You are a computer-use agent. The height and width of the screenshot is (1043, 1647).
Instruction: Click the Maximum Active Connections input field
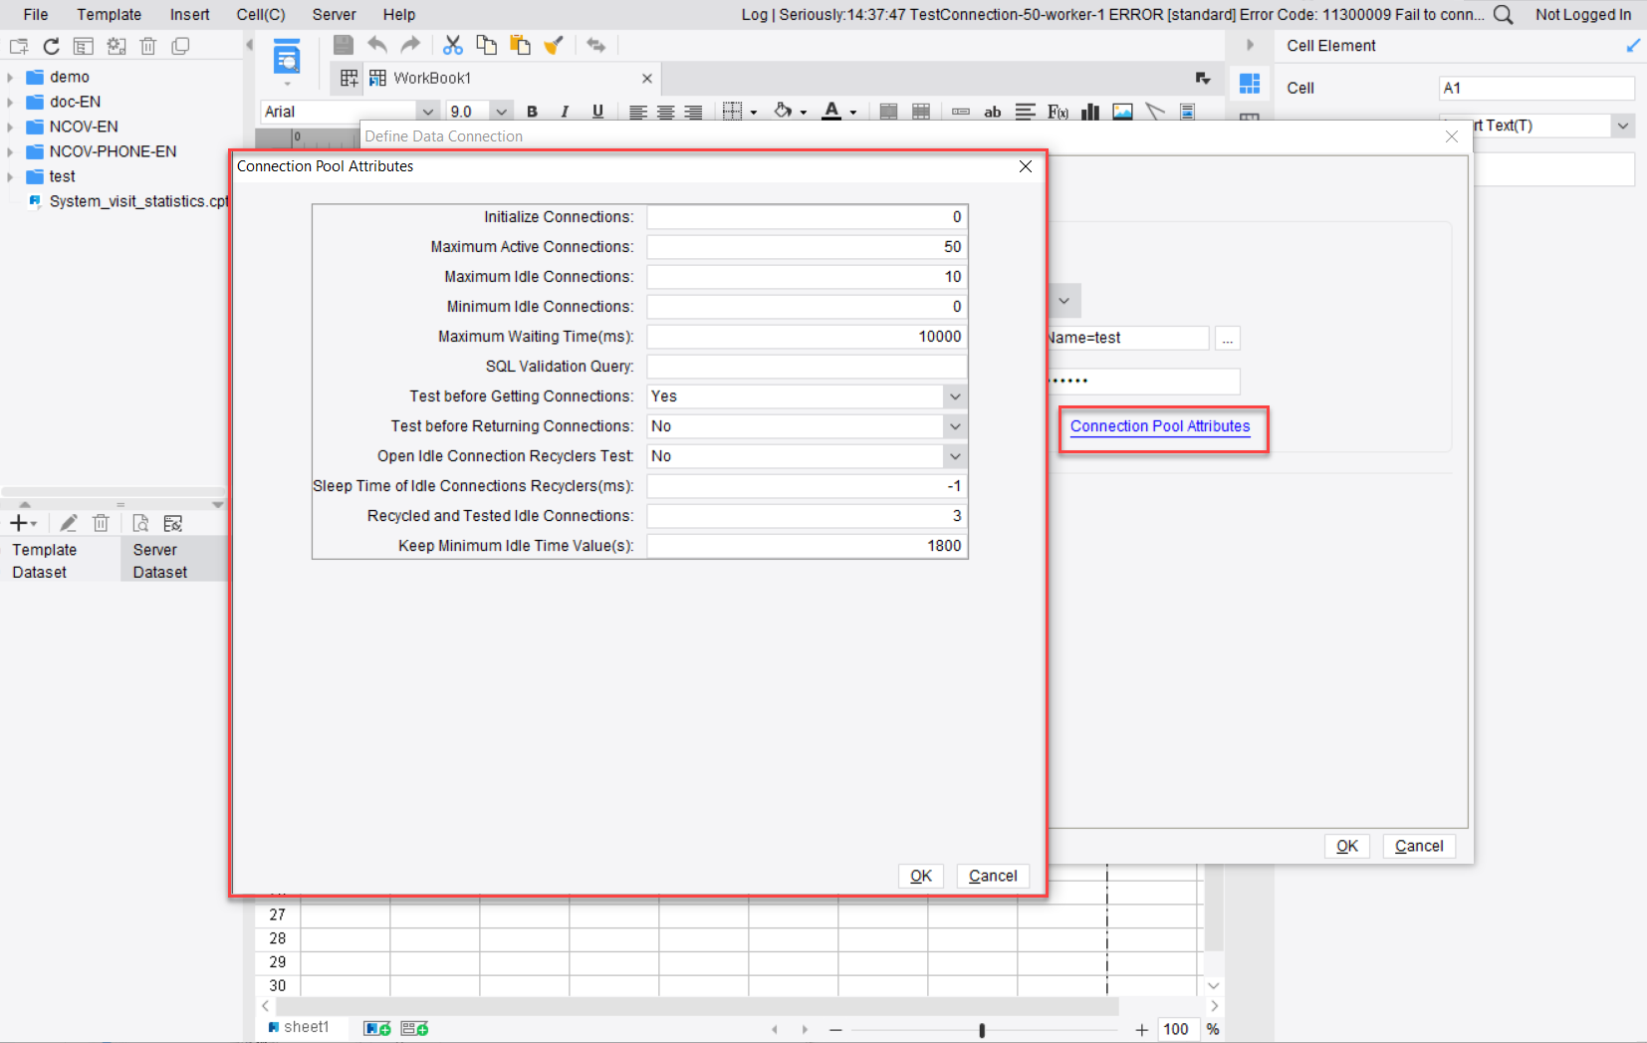805,246
